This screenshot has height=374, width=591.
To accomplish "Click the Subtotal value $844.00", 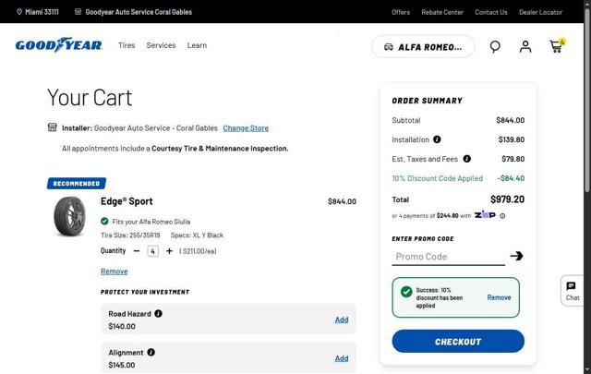I will (510, 120).
